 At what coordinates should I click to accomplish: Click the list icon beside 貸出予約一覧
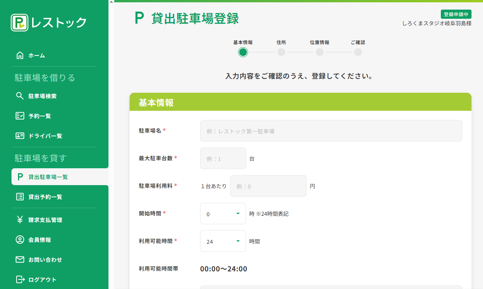click(20, 197)
